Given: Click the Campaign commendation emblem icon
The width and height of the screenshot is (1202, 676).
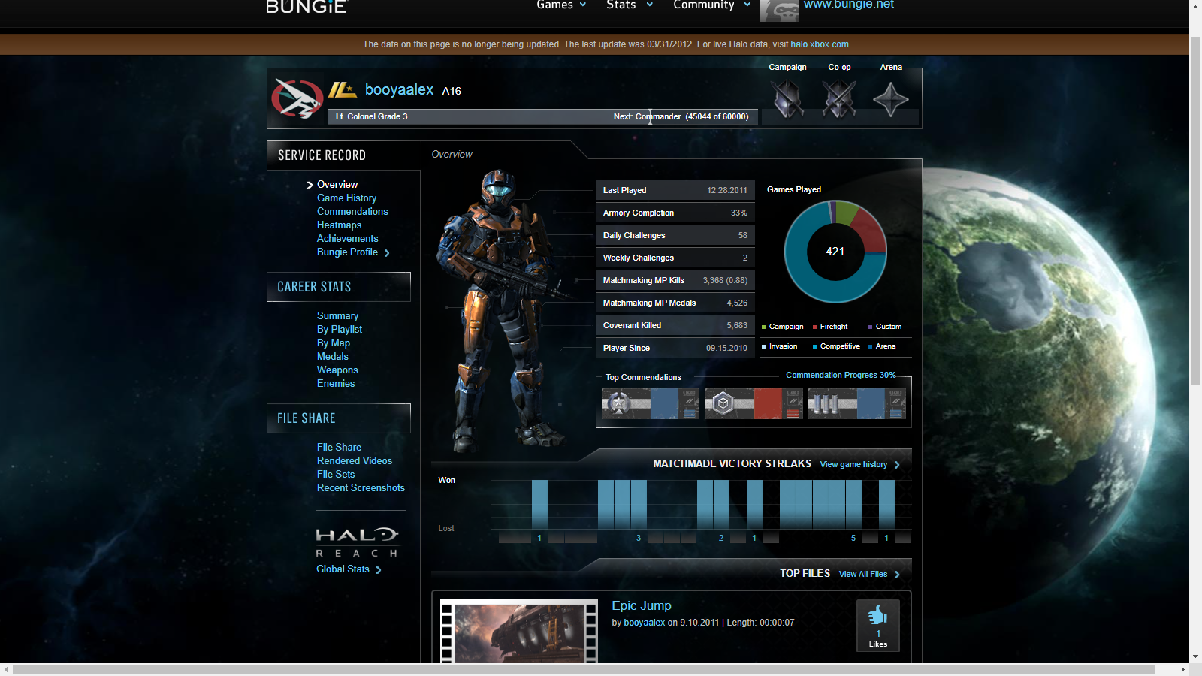Looking at the screenshot, I should point(787,98).
